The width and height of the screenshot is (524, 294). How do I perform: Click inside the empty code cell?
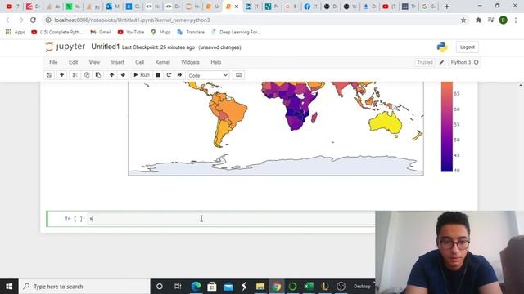(x=231, y=219)
